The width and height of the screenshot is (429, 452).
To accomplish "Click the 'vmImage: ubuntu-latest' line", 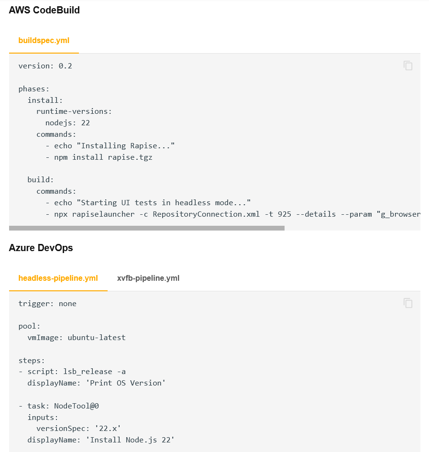I will click(x=77, y=338).
